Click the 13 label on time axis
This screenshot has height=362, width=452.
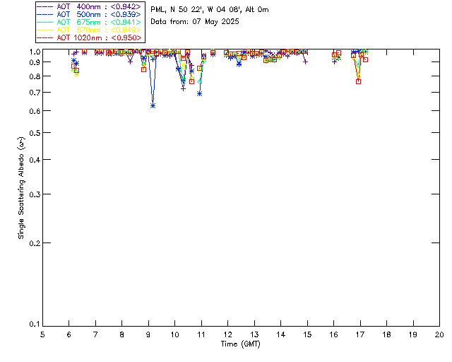pyautogui.click(x=254, y=334)
